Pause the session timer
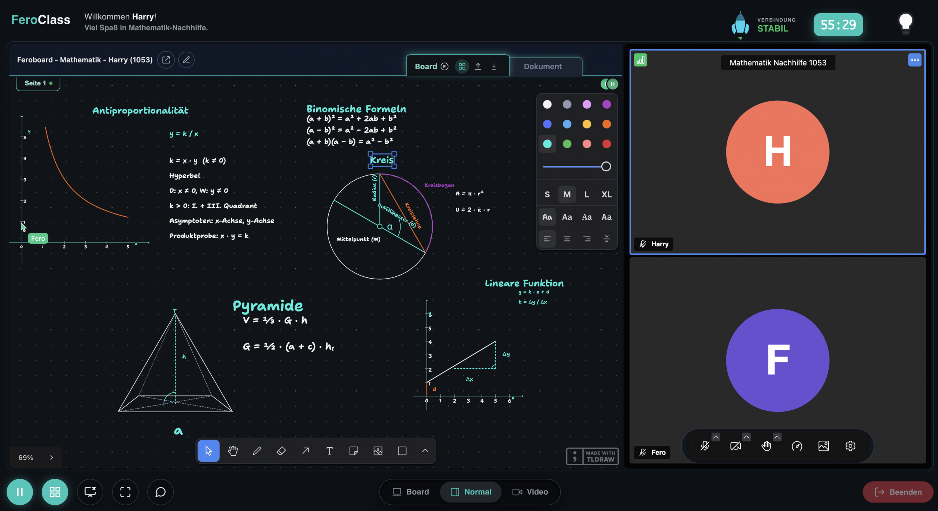The width and height of the screenshot is (938, 511). click(20, 492)
